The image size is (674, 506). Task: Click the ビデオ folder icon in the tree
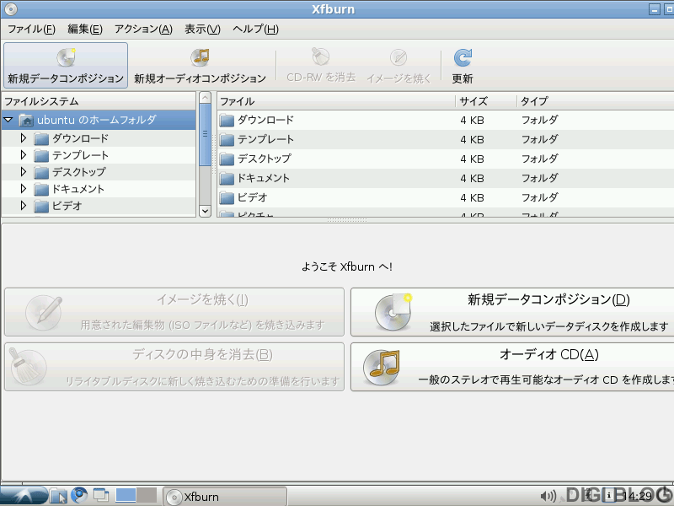pyautogui.click(x=41, y=206)
